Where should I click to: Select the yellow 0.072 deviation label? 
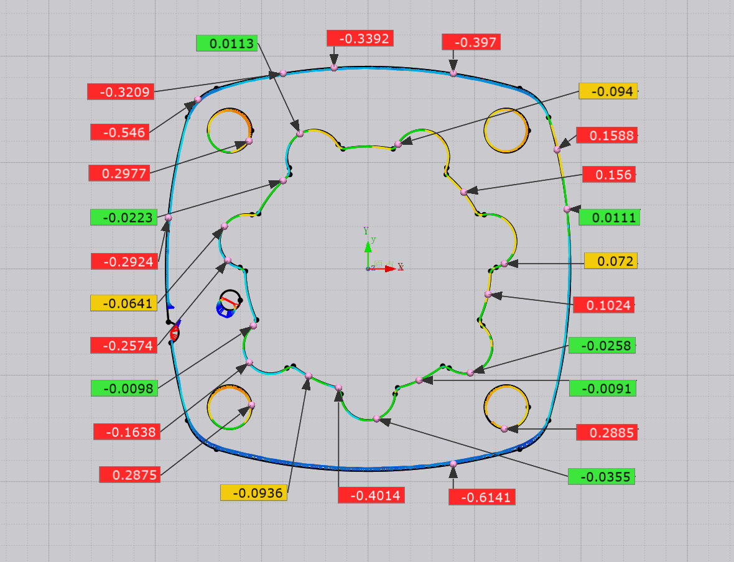tap(610, 261)
